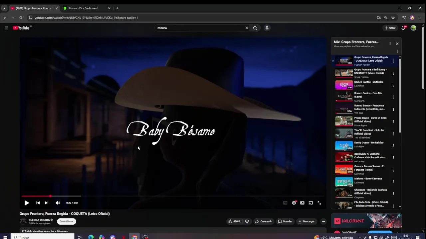
Task: Open the tab search dropdown arrow
Action: [x=4, y=8]
